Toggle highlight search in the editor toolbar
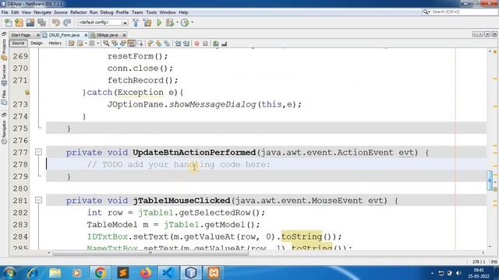The image size is (499, 280). point(131,44)
